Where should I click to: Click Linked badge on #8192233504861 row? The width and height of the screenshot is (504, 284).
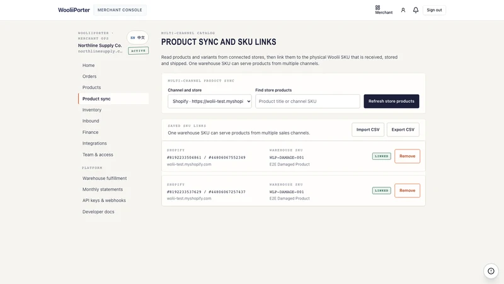coord(382,156)
